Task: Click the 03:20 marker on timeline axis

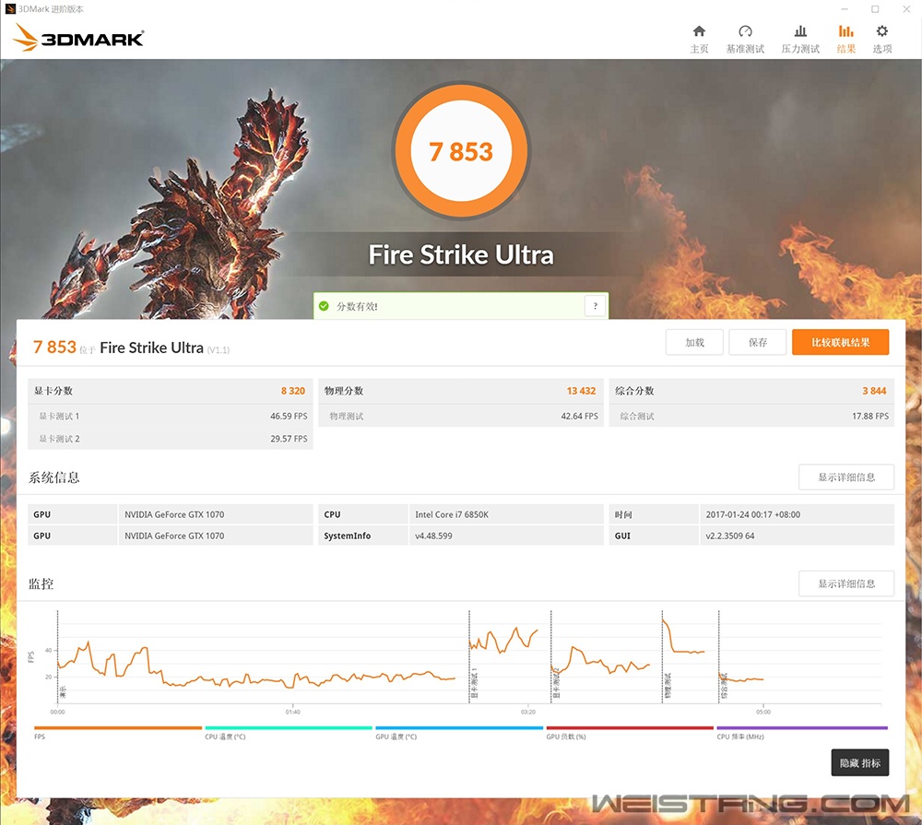Action: [528, 713]
